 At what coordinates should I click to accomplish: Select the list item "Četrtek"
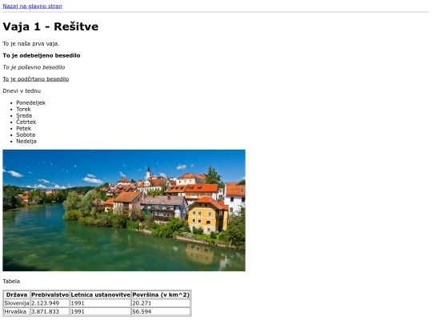click(x=26, y=122)
